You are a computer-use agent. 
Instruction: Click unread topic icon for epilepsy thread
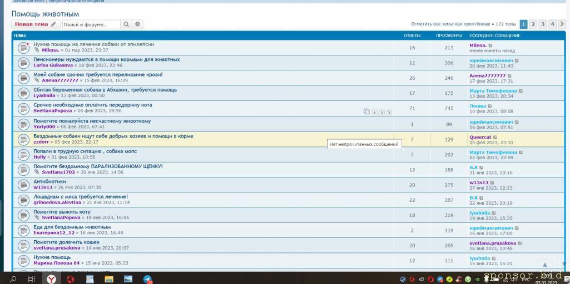click(23, 48)
